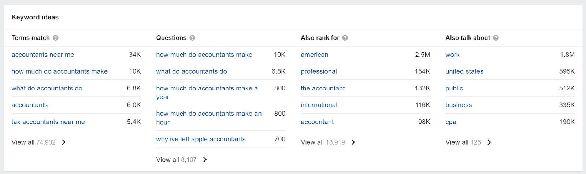This screenshot has height=174, width=586.
Task: Select the 'tax accountants near me' keyword
Action: (48, 122)
